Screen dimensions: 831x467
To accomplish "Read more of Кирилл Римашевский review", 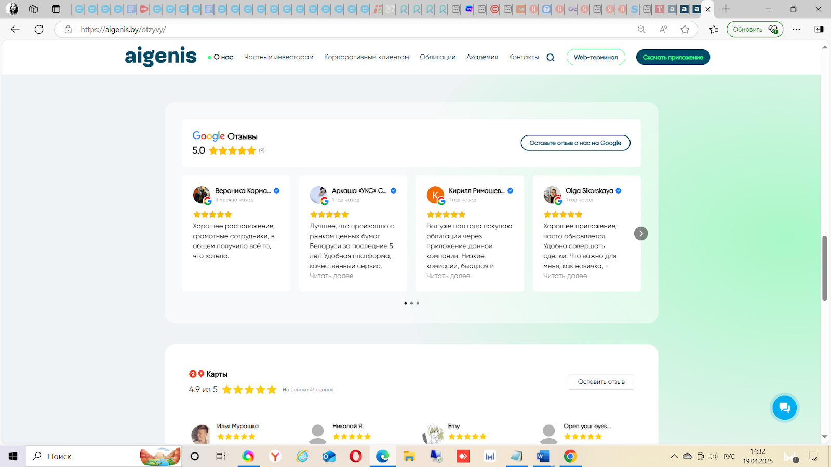I will pos(448,276).
